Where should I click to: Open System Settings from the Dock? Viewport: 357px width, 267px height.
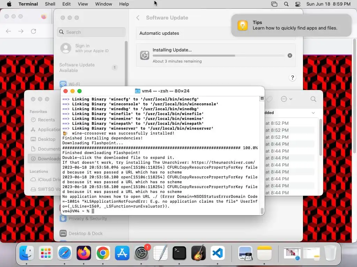point(141,253)
